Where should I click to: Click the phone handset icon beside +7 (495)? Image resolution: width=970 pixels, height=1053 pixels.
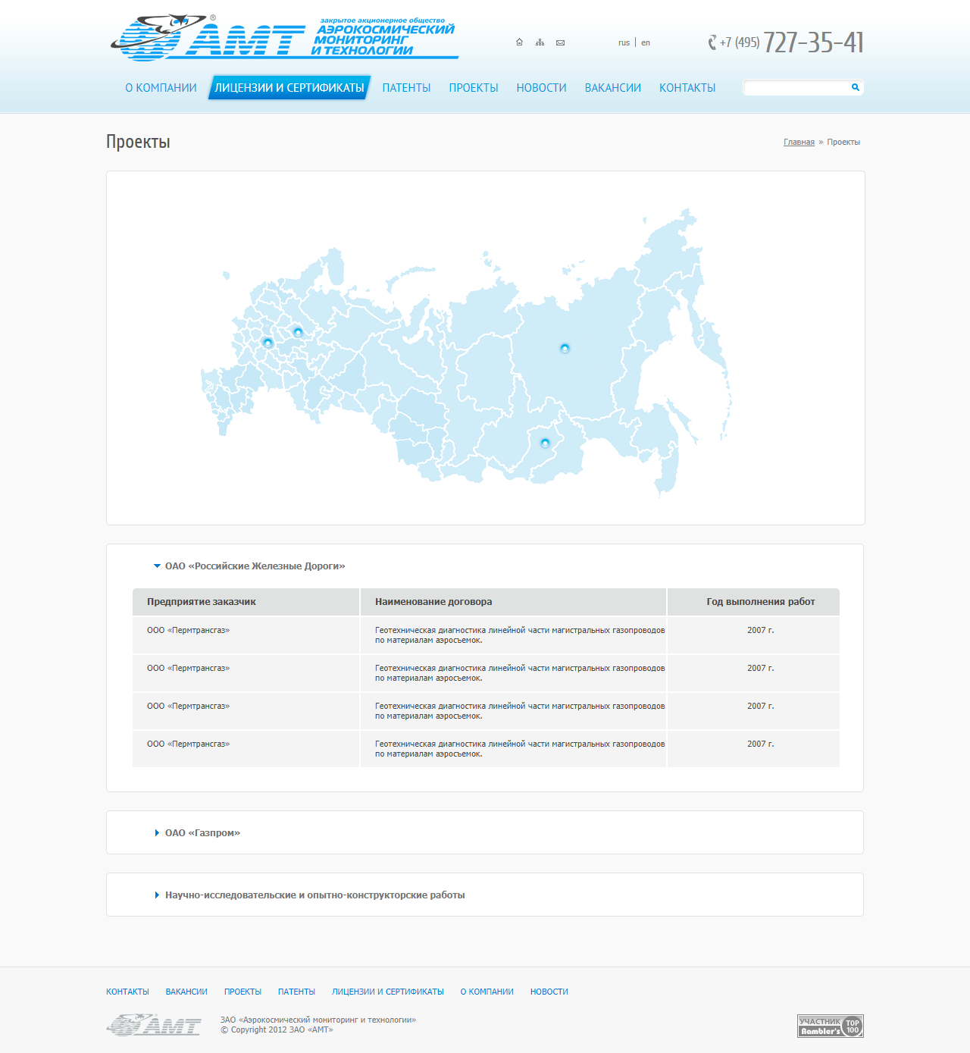tap(712, 42)
